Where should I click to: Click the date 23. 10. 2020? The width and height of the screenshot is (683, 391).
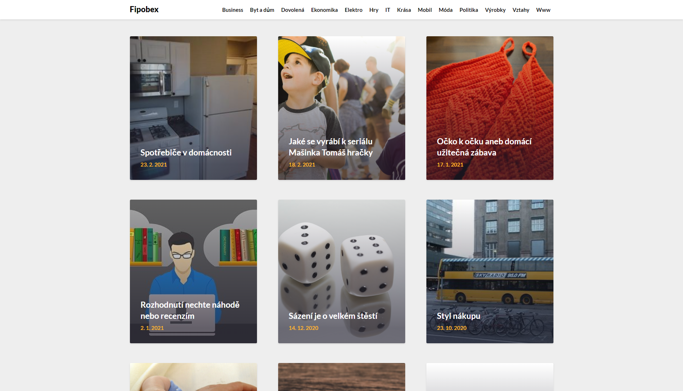click(452, 328)
